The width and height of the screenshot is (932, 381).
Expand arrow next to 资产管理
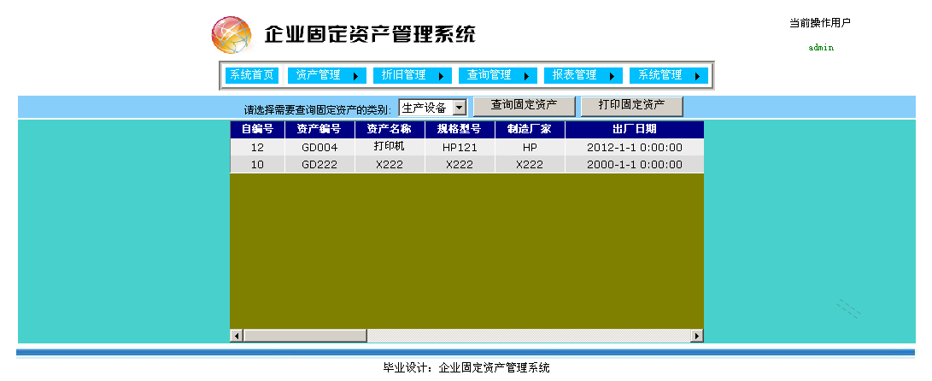pos(355,76)
